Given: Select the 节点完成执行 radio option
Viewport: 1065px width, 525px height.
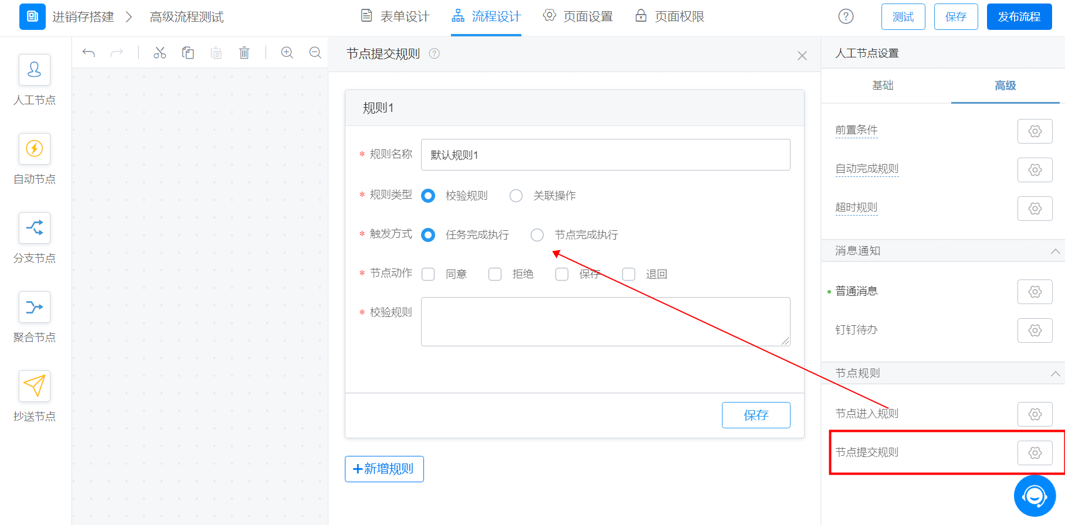Looking at the screenshot, I should point(537,235).
